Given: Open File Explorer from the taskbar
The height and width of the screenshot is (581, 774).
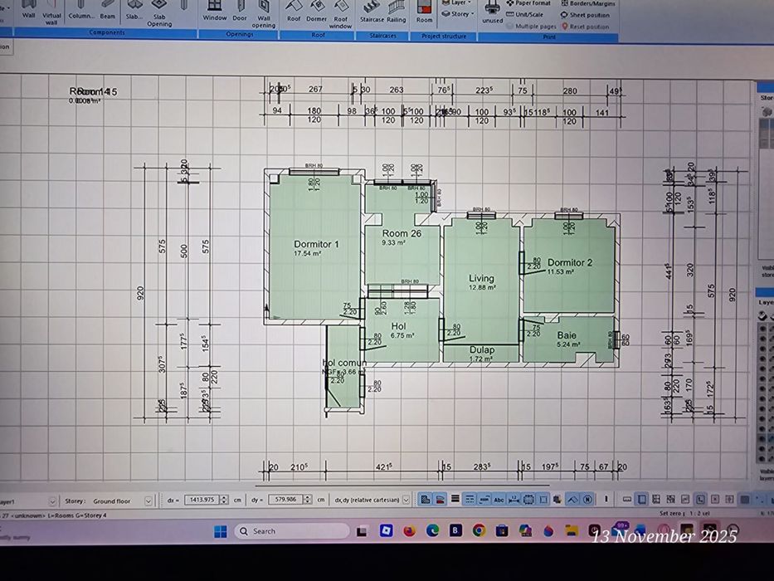Looking at the screenshot, I should coord(572,531).
